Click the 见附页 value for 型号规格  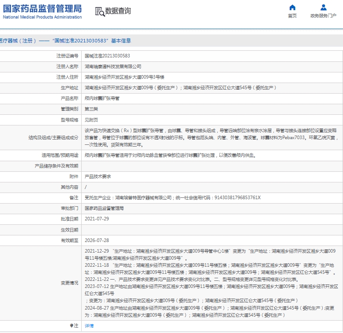(91, 120)
